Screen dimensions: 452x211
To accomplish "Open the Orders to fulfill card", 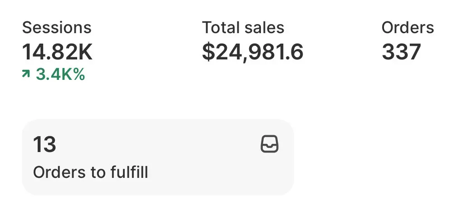I will pos(157,157).
